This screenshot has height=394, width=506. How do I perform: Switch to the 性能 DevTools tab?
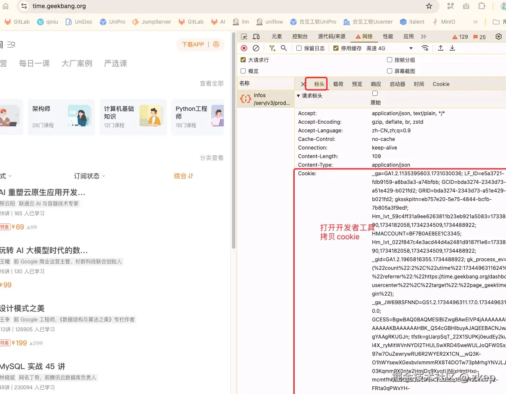click(x=388, y=37)
